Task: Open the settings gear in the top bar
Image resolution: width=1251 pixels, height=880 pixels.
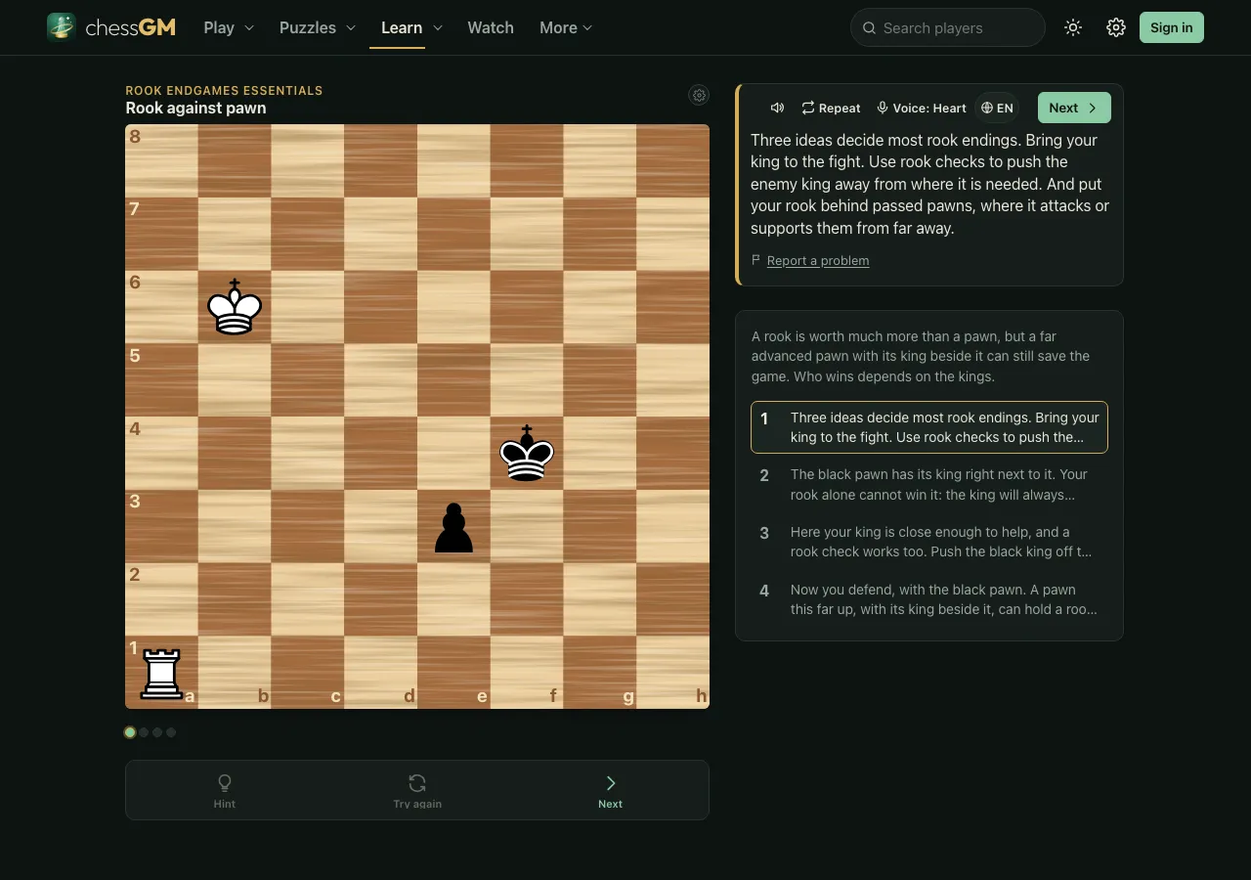Action: 1116,27
